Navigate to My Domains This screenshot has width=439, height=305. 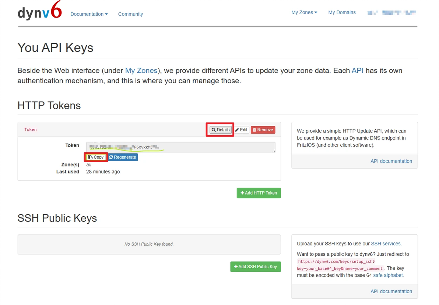[x=342, y=13]
